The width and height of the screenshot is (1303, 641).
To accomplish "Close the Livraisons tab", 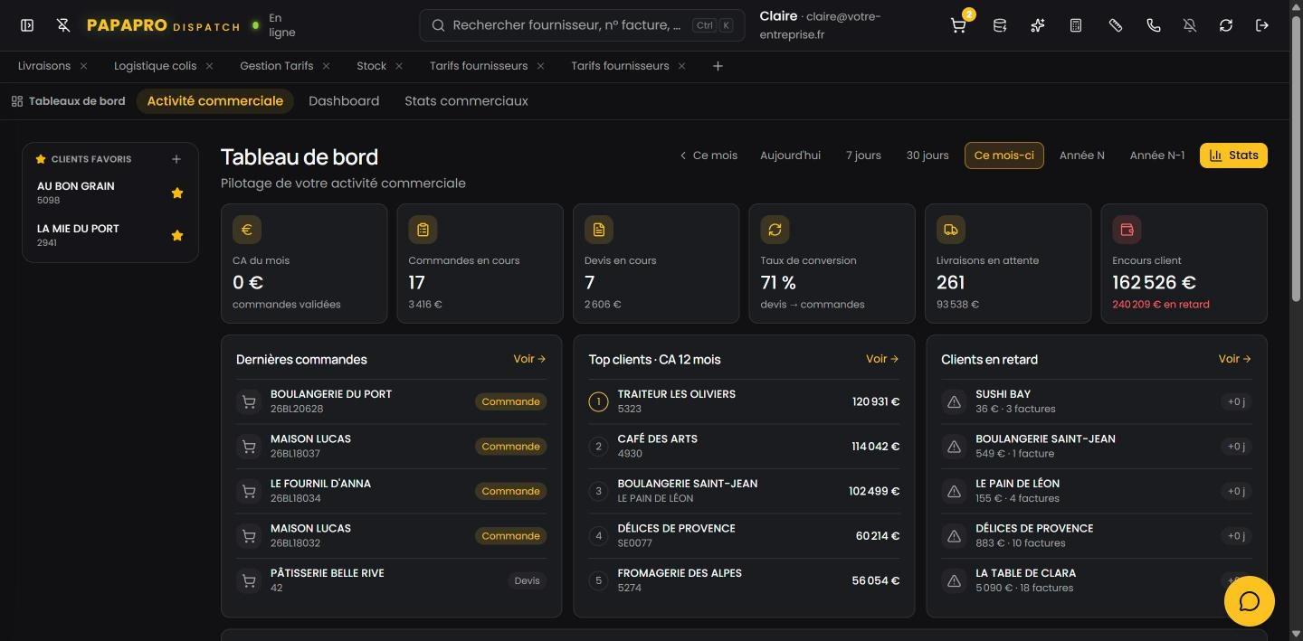I will click(83, 66).
